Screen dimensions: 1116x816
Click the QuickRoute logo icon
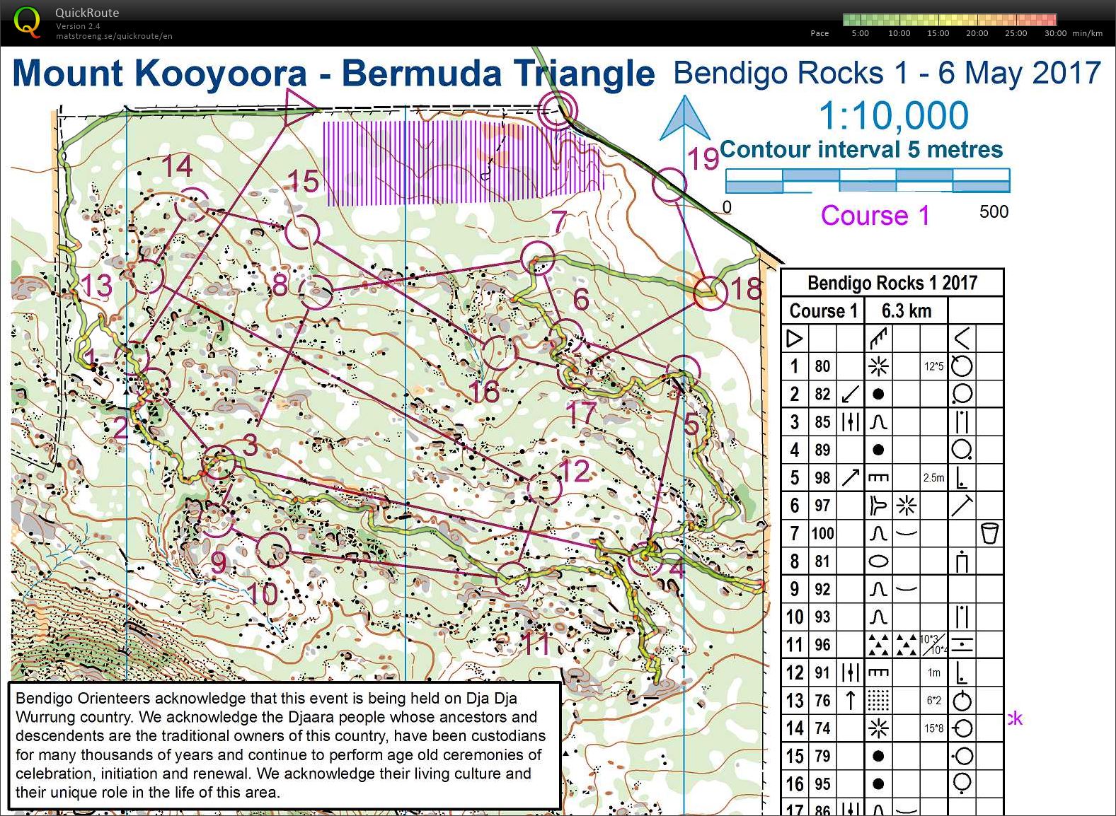tap(26, 22)
